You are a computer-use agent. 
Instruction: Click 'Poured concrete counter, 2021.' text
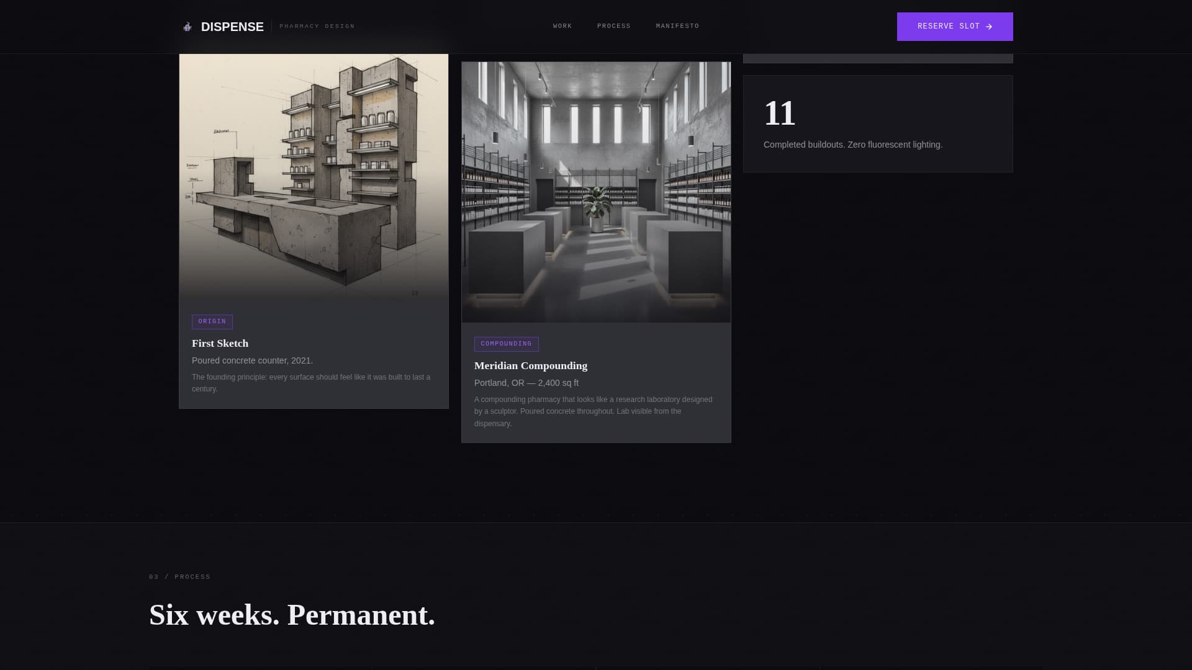[252, 360]
